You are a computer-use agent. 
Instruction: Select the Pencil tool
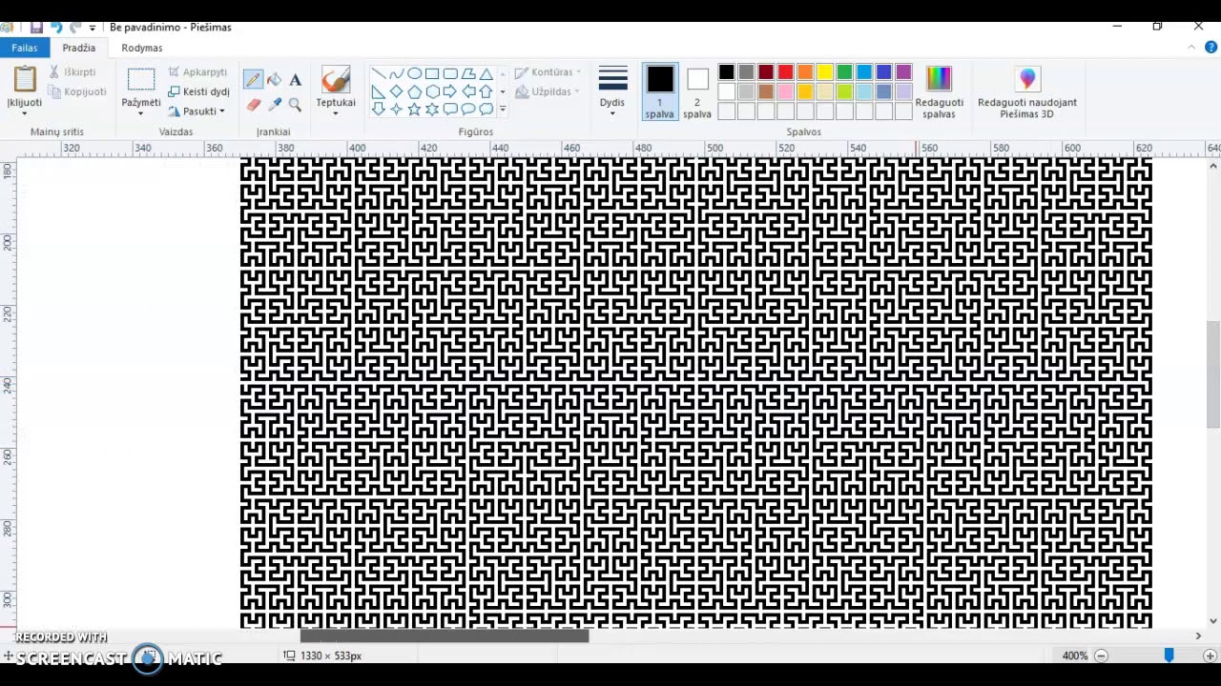[253, 80]
